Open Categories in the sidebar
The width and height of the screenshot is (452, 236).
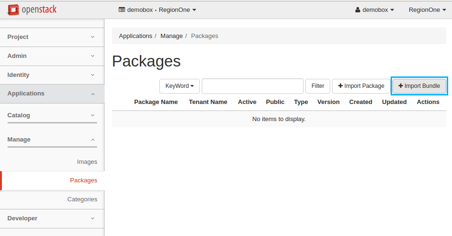pyautogui.click(x=82, y=199)
